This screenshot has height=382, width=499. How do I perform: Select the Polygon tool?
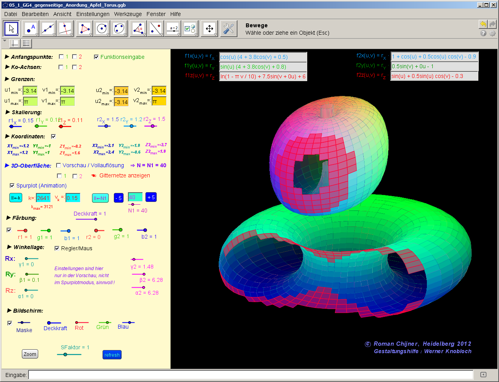point(85,29)
